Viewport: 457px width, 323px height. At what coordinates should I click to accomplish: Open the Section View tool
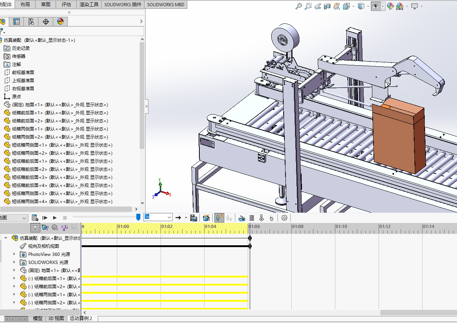(327, 6)
